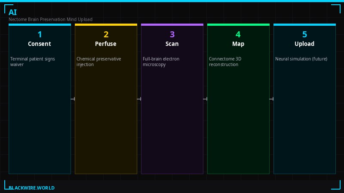Select the yellow step number 2
The height and width of the screenshot is (193, 344).
click(x=106, y=35)
